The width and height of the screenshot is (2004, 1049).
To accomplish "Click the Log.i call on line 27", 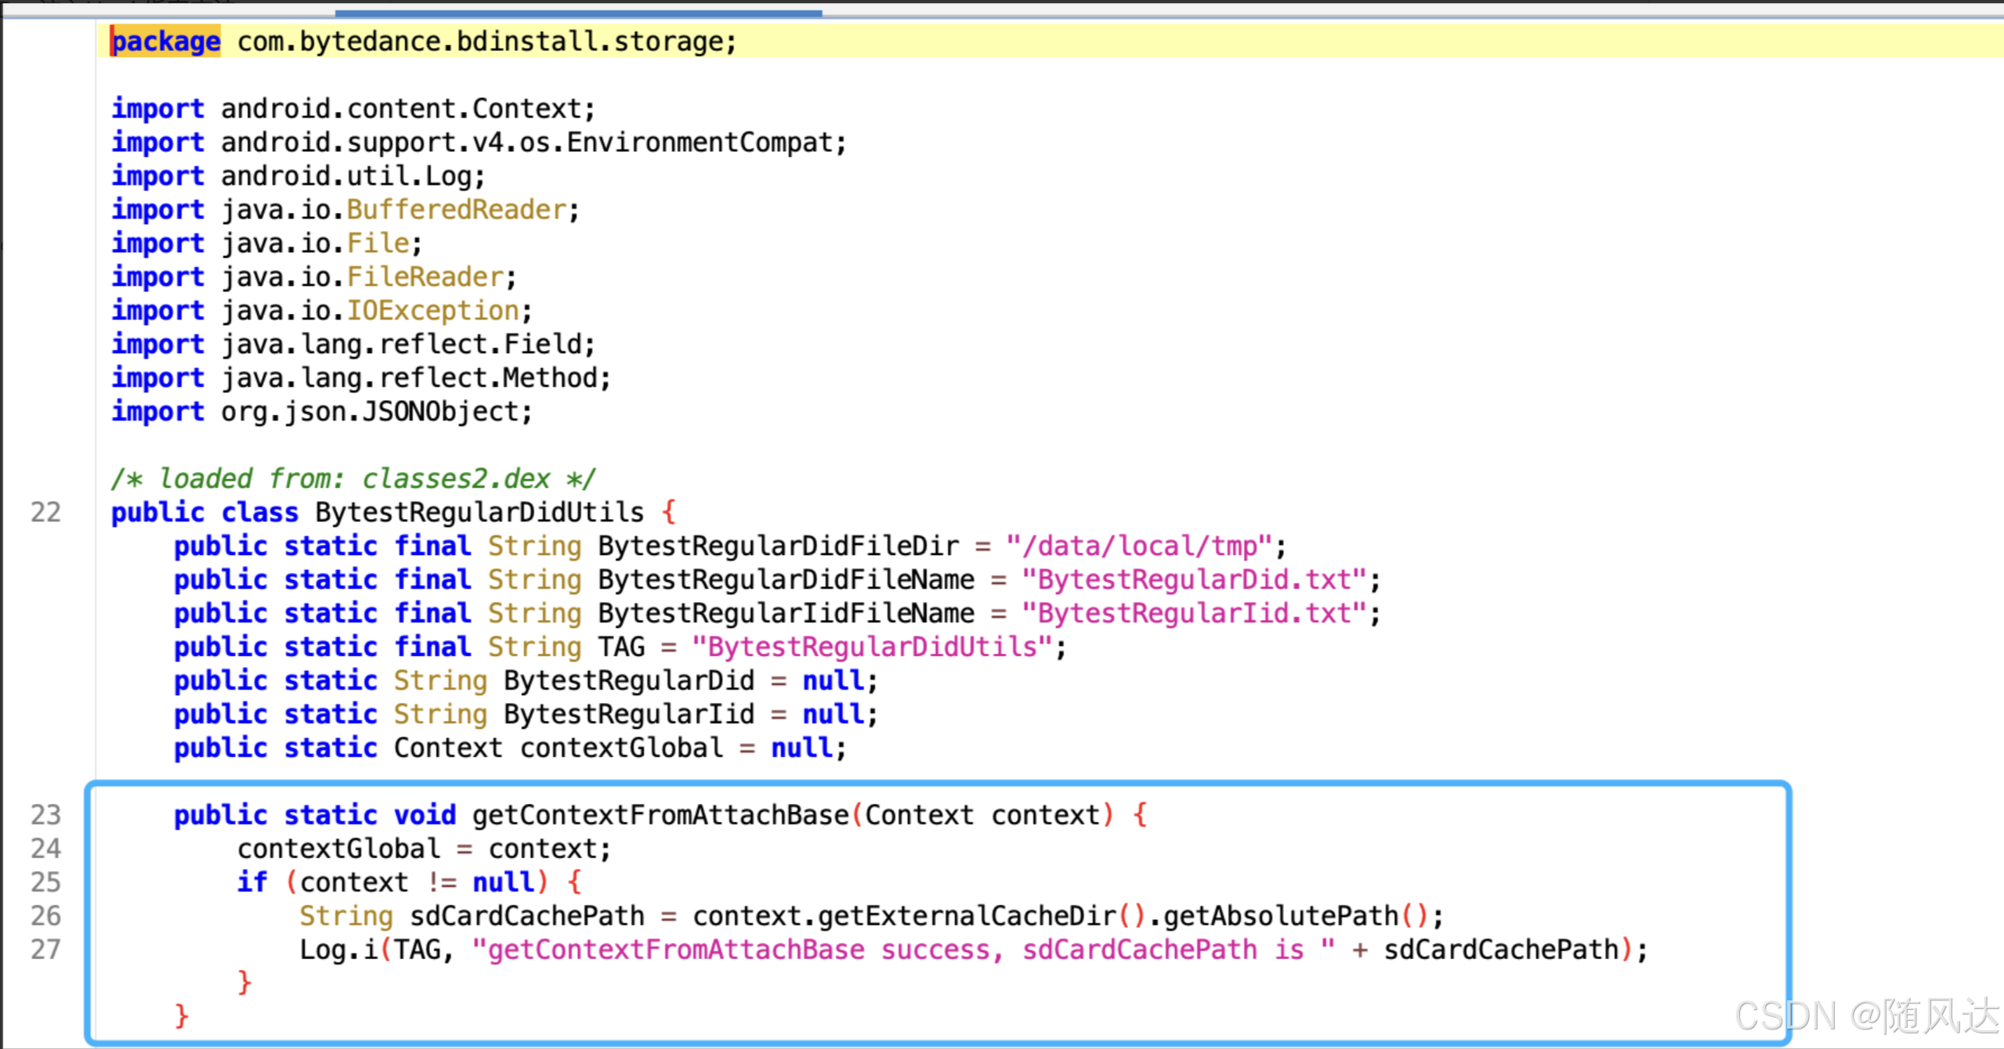I will [x=338, y=950].
